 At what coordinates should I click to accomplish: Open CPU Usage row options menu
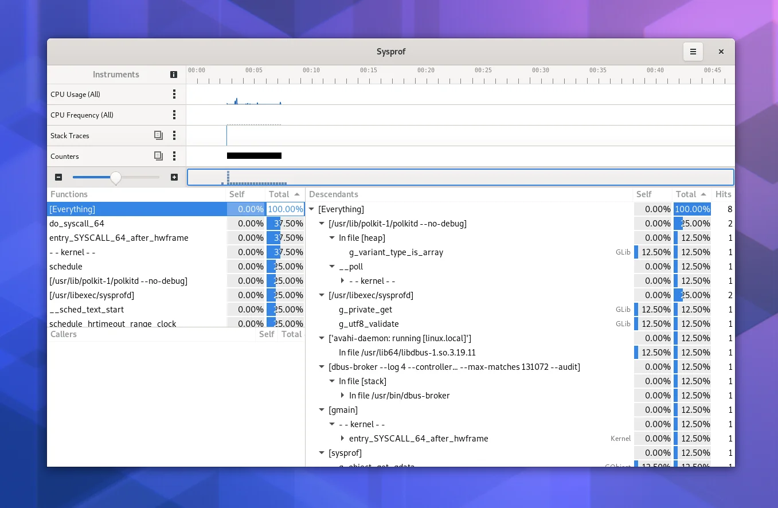click(174, 95)
